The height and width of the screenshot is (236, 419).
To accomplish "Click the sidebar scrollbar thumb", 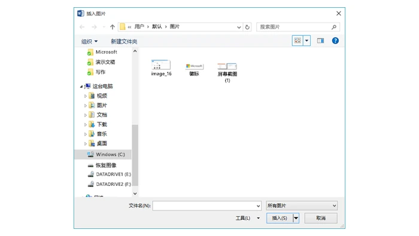I will pos(135,155).
